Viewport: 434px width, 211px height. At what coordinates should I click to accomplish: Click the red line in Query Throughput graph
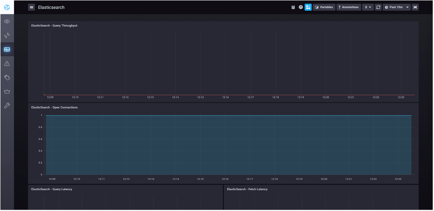[229, 95]
